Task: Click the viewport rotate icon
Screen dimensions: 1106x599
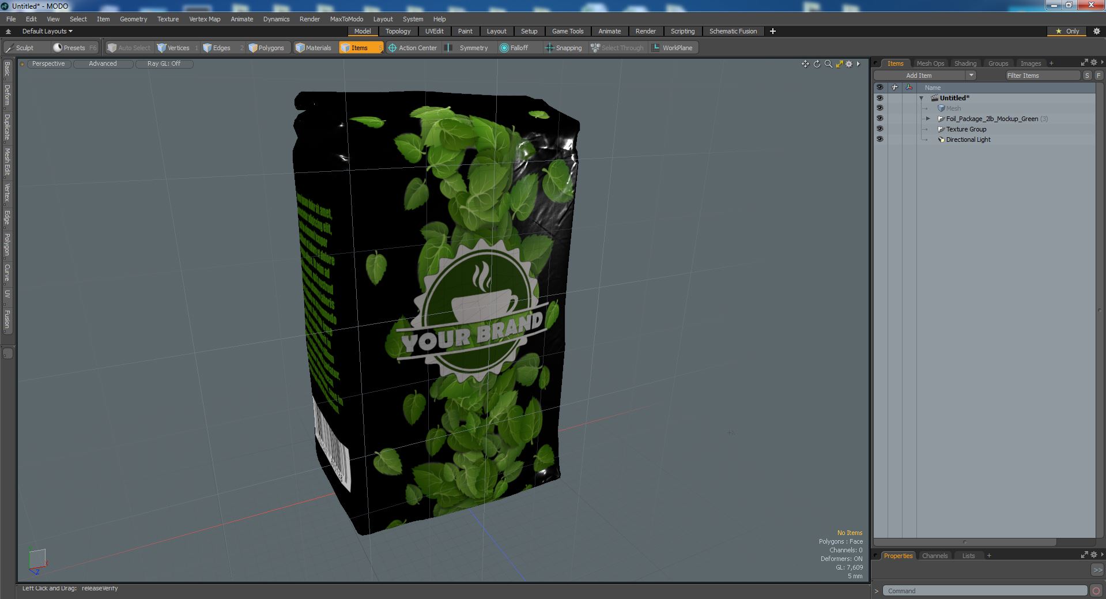Action: click(817, 64)
